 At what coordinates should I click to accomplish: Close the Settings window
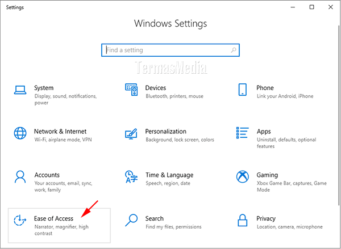(331, 7)
